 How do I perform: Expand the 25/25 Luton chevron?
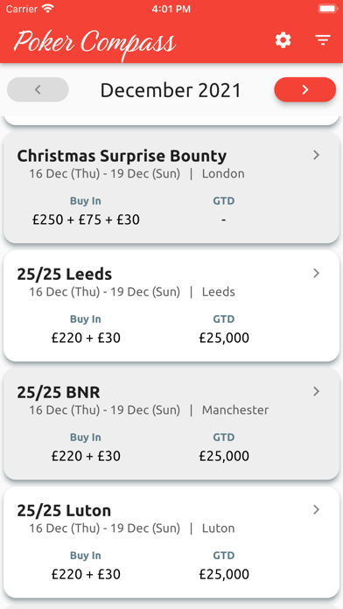(x=316, y=509)
